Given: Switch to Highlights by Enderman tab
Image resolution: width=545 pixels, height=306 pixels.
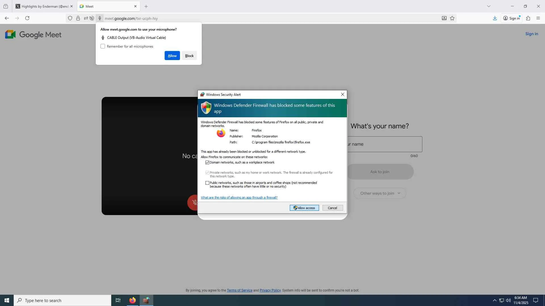Looking at the screenshot, I should [x=43, y=6].
